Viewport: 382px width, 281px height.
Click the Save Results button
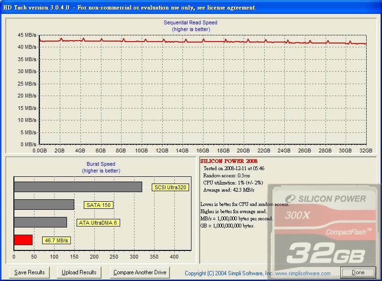click(29, 272)
